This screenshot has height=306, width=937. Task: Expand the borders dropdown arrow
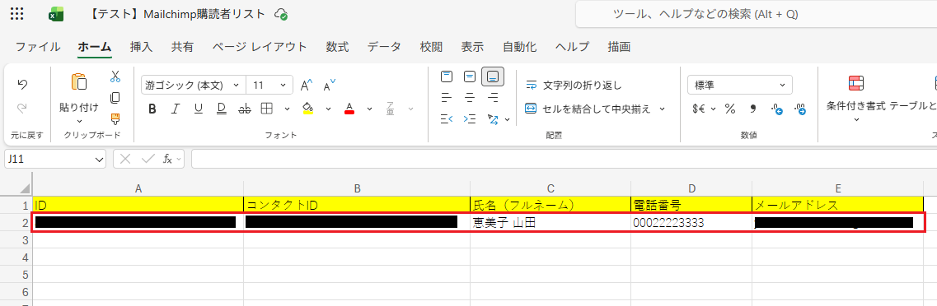point(287,109)
